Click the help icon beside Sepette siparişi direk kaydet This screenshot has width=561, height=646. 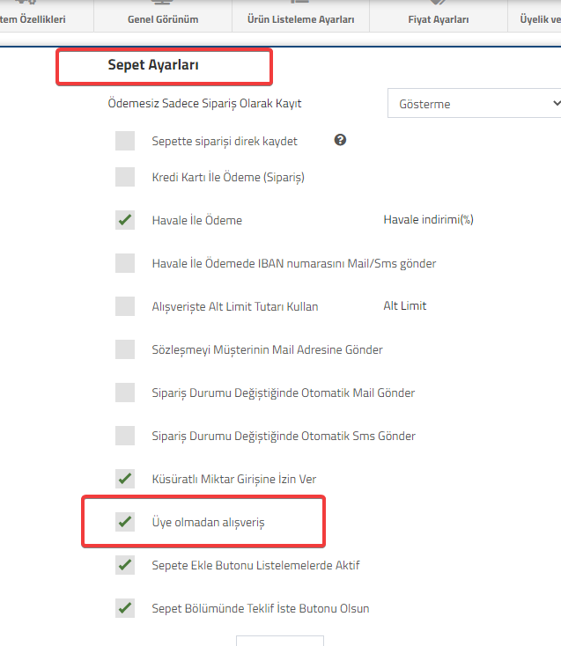point(340,140)
